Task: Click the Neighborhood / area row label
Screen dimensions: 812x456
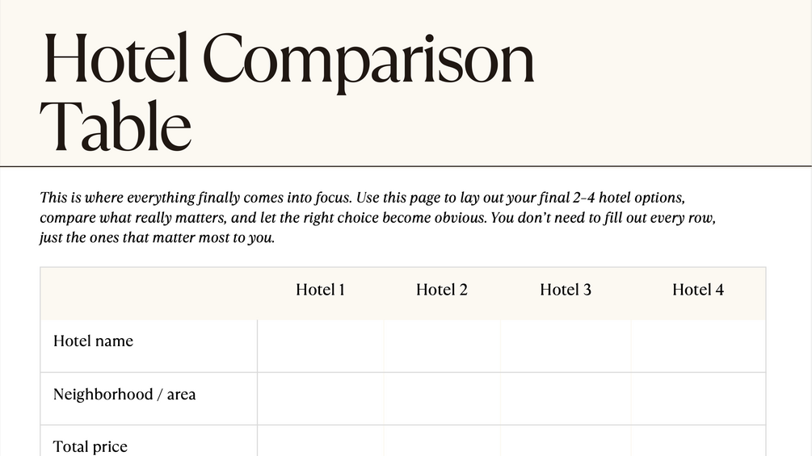Action: click(x=124, y=394)
